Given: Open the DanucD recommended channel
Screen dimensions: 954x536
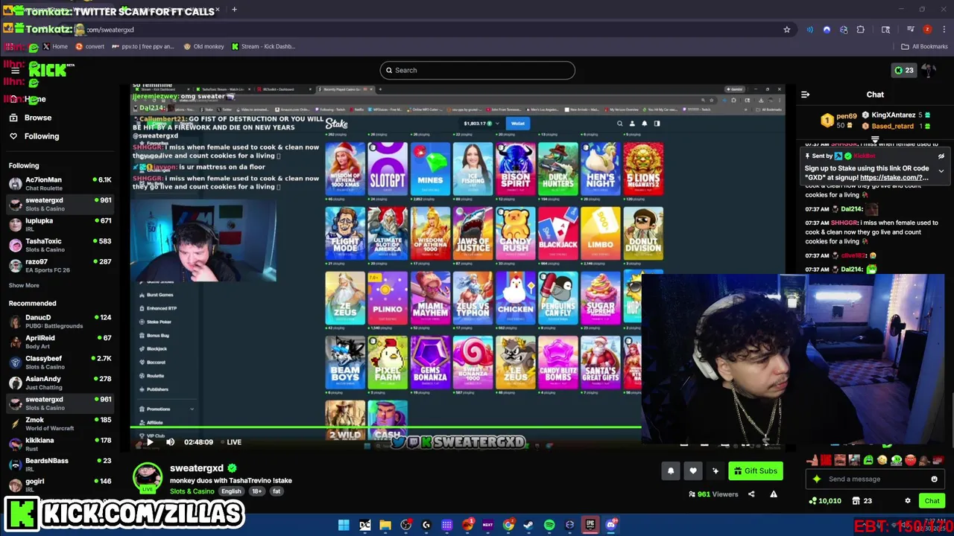Looking at the screenshot, I should click(60, 321).
